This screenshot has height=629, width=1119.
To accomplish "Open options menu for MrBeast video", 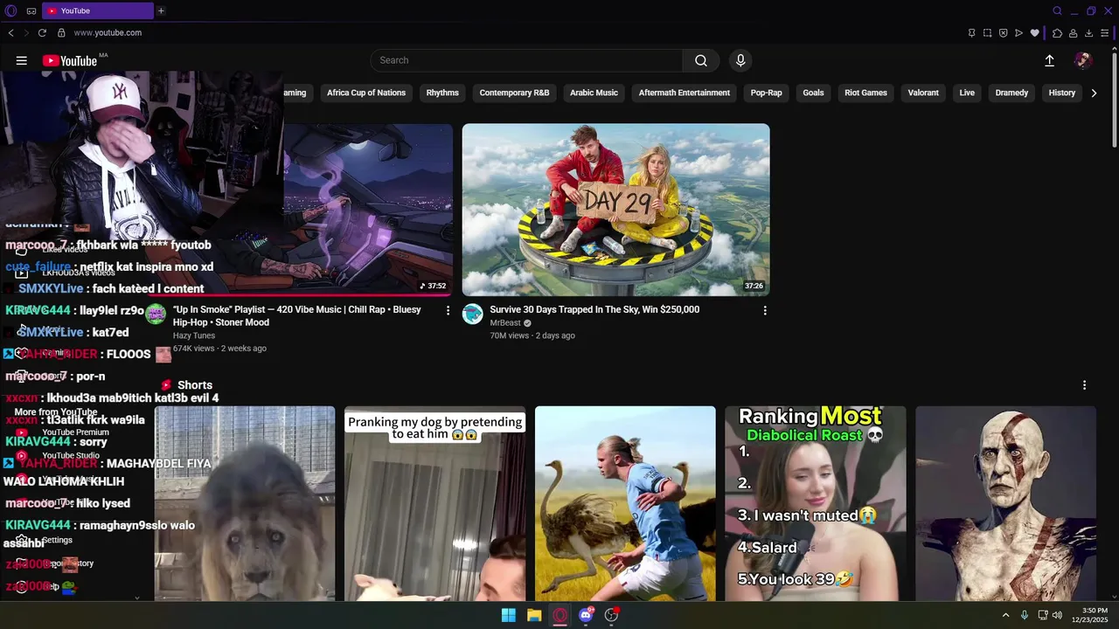I will (765, 310).
